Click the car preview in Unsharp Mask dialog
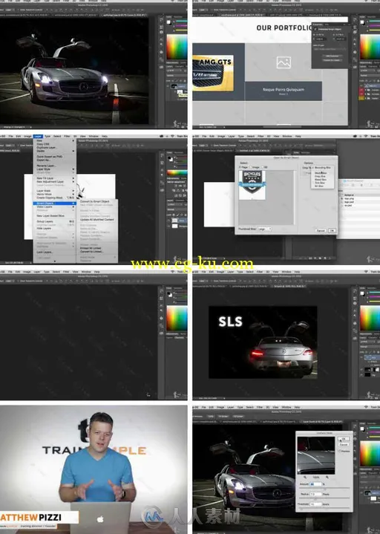This screenshot has width=380, height=534. click(315, 455)
